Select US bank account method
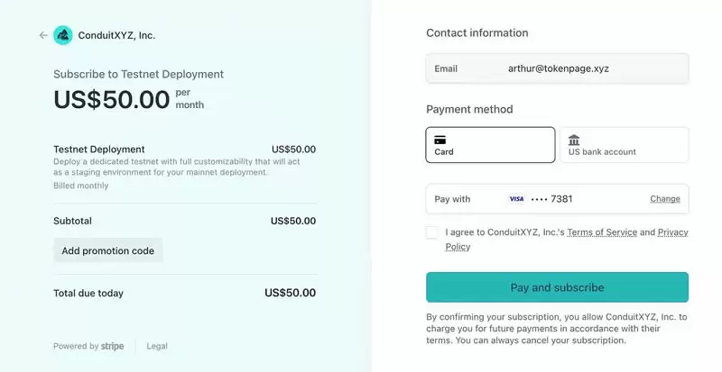722x372 pixels. pyautogui.click(x=624, y=145)
